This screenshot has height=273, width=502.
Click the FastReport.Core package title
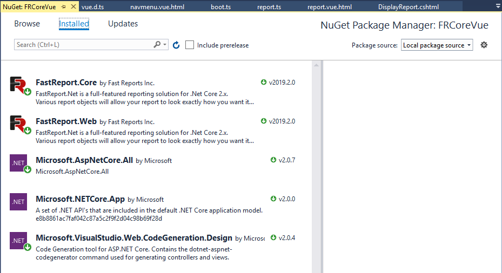coord(66,83)
